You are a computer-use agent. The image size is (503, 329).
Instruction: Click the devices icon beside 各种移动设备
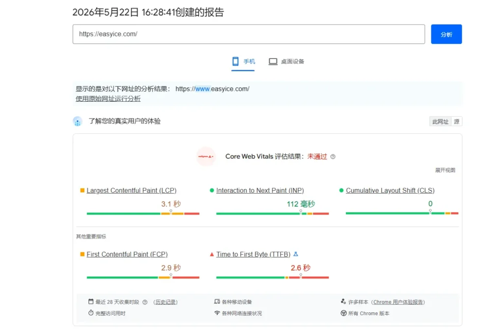(x=217, y=301)
